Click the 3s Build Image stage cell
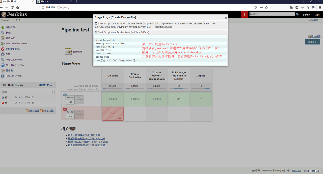 click(x=179, y=99)
